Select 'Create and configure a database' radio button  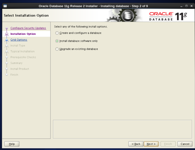[x=57, y=33]
